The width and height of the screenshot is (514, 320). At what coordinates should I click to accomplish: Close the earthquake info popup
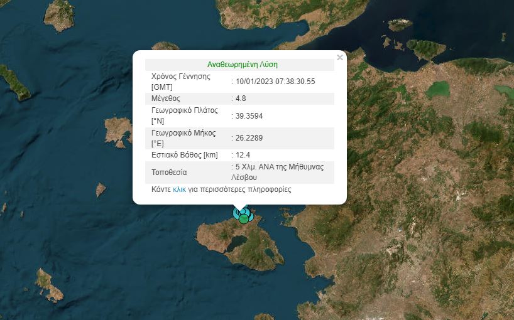tap(340, 58)
